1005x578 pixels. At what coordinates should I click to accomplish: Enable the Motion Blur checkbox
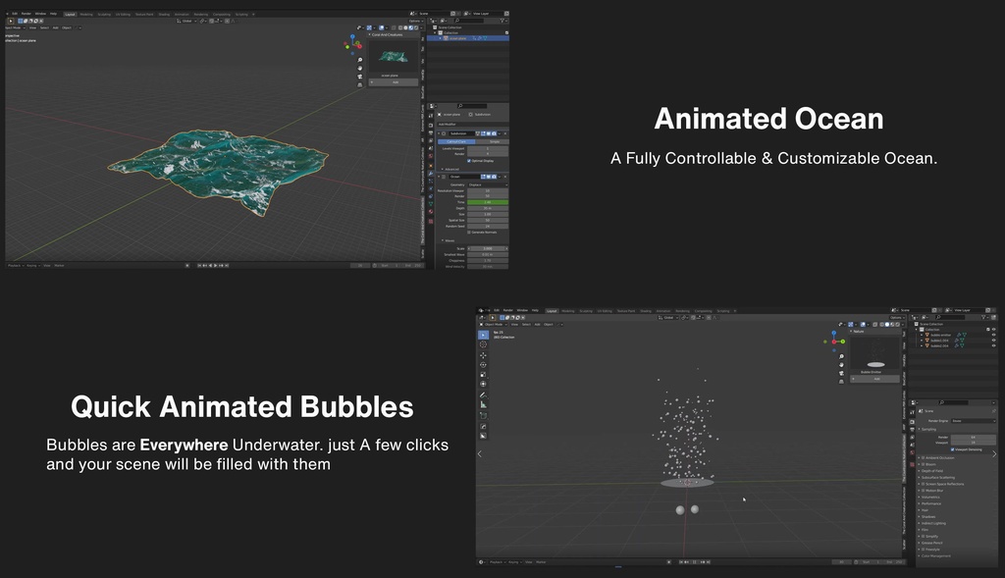pyautogui.click(x=923, y=491)
